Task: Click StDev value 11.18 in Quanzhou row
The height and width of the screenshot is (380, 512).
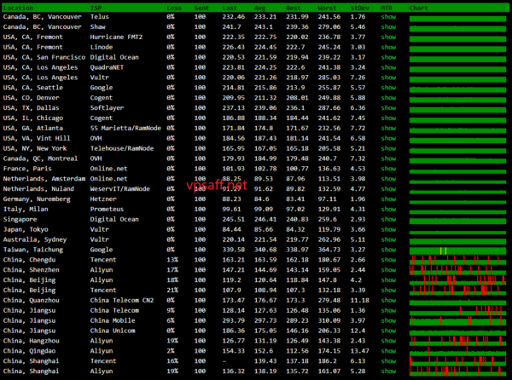Action: (359, 300)
